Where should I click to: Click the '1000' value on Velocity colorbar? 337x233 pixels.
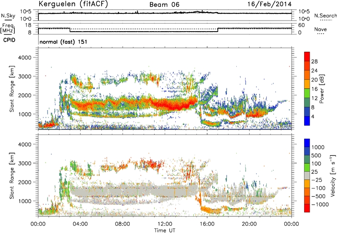click(318, 147)
